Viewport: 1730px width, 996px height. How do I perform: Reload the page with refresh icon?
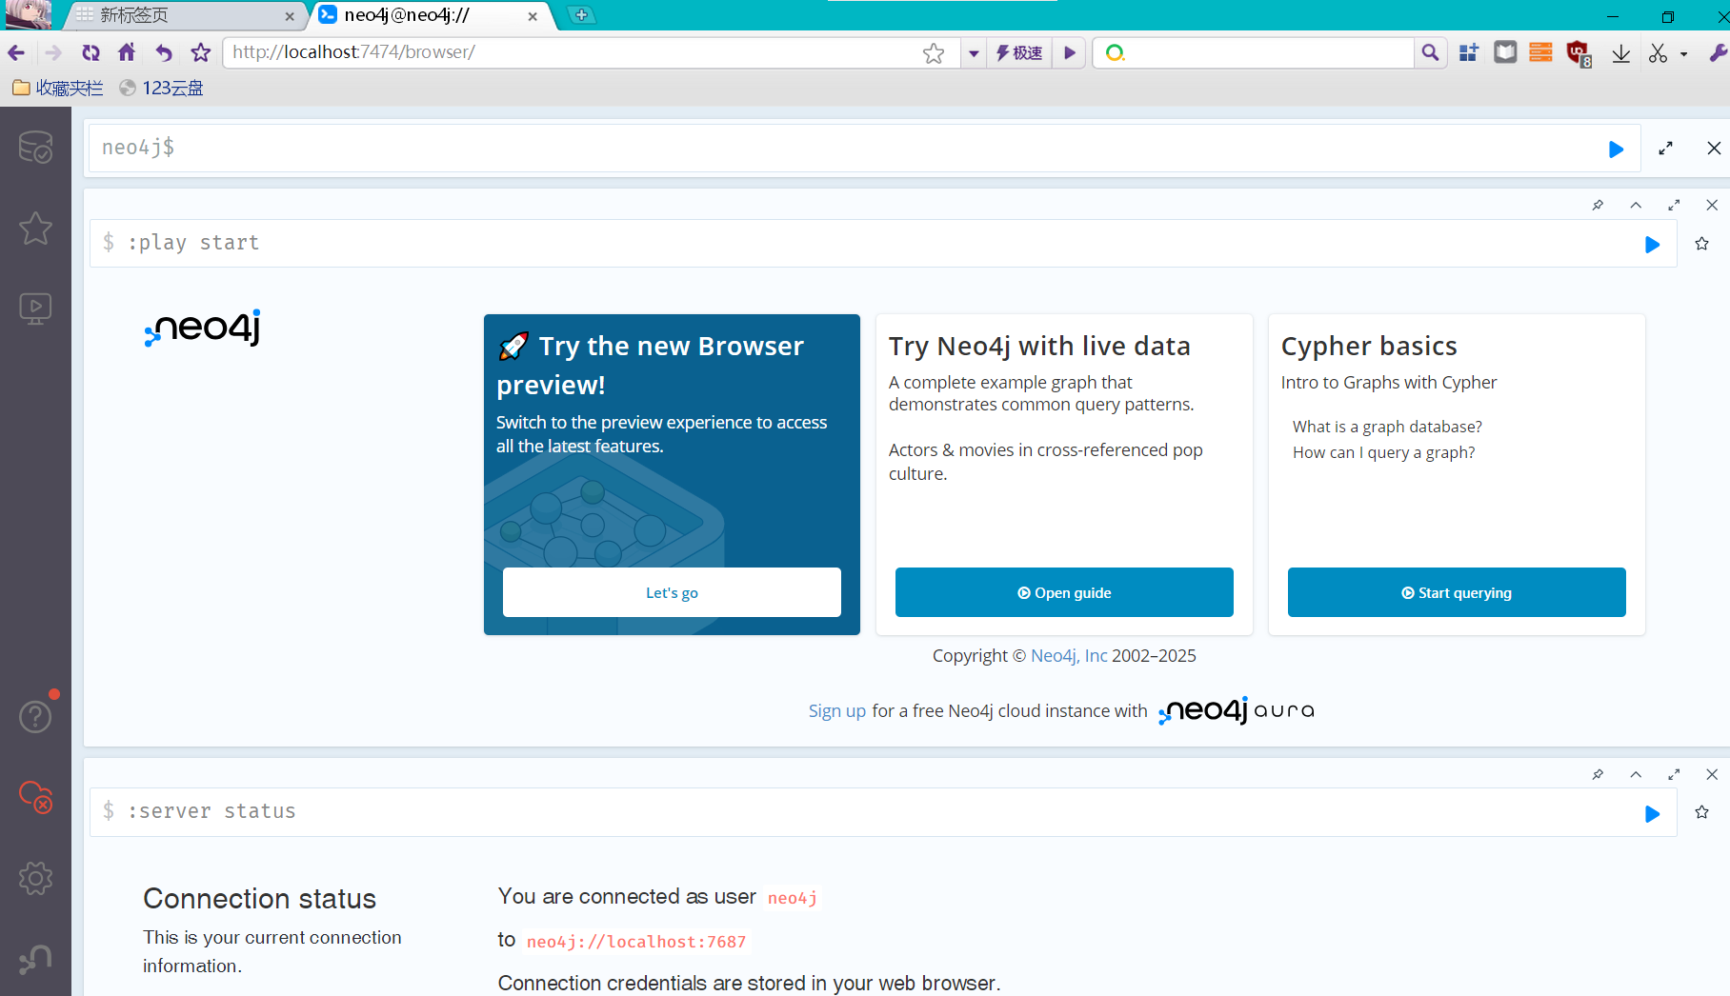click(91, 52)
